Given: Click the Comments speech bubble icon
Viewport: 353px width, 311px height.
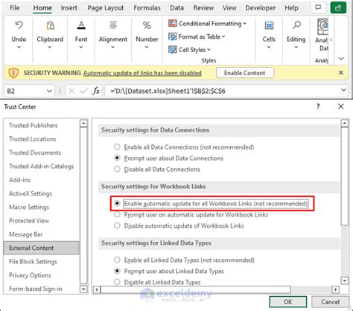Looking at the screenshot, I should point(318,7).
